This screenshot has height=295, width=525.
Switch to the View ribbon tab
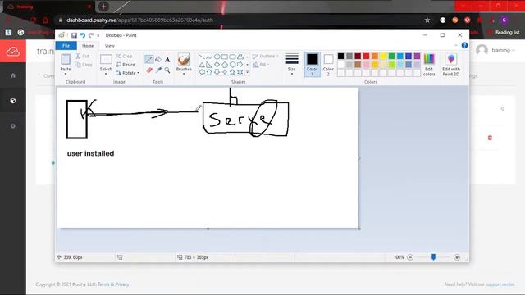[x=109, y=46]
